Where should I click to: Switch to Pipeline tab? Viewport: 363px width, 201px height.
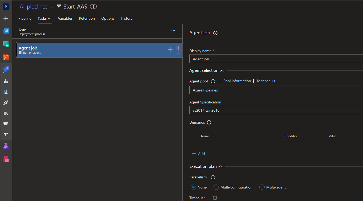pyautogui.click(x=25, y=18)
